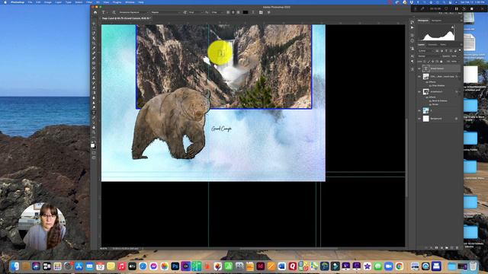This screenshot has height=274, width=488.
Task: Open the Create Warped Text dialog
Action: [252, 12]
